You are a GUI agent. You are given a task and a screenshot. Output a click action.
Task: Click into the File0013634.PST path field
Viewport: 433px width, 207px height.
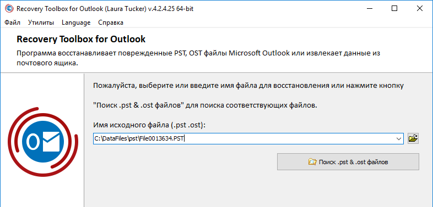click(x=244, y=139)
